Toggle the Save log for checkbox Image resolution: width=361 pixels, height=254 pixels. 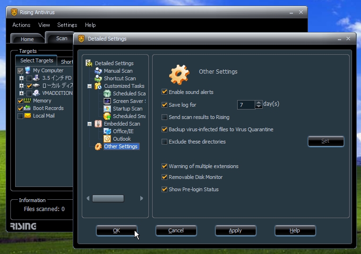[164, 105]
